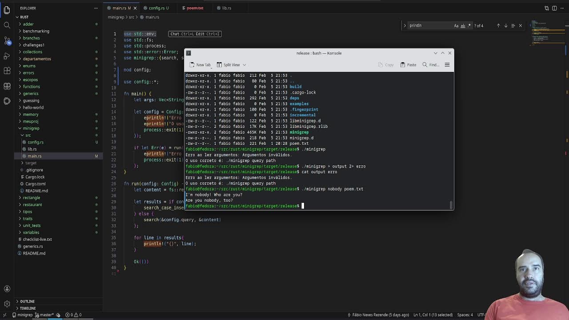Toggle regular expression in find widget
The height and width of the screenshot is (320, 569).
469,25
